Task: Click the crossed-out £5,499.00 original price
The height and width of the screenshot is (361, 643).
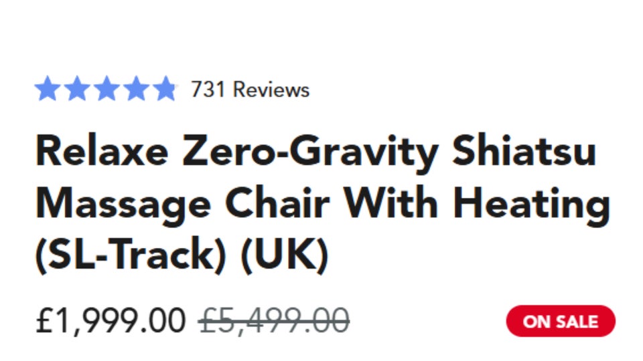Action: pos(274,322)
